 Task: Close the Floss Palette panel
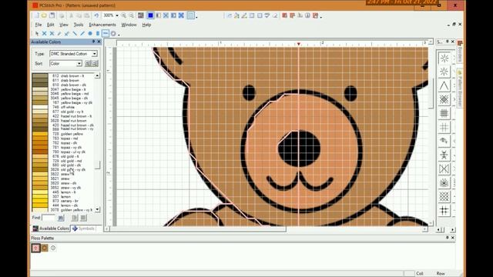[x=452, y=238]
